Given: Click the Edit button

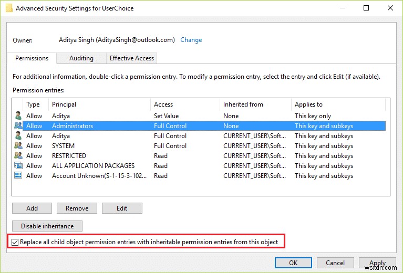Looking at the screenshot, I should pos(122,208).
